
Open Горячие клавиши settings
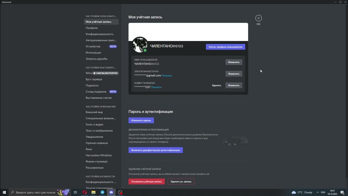coord(101,143)
